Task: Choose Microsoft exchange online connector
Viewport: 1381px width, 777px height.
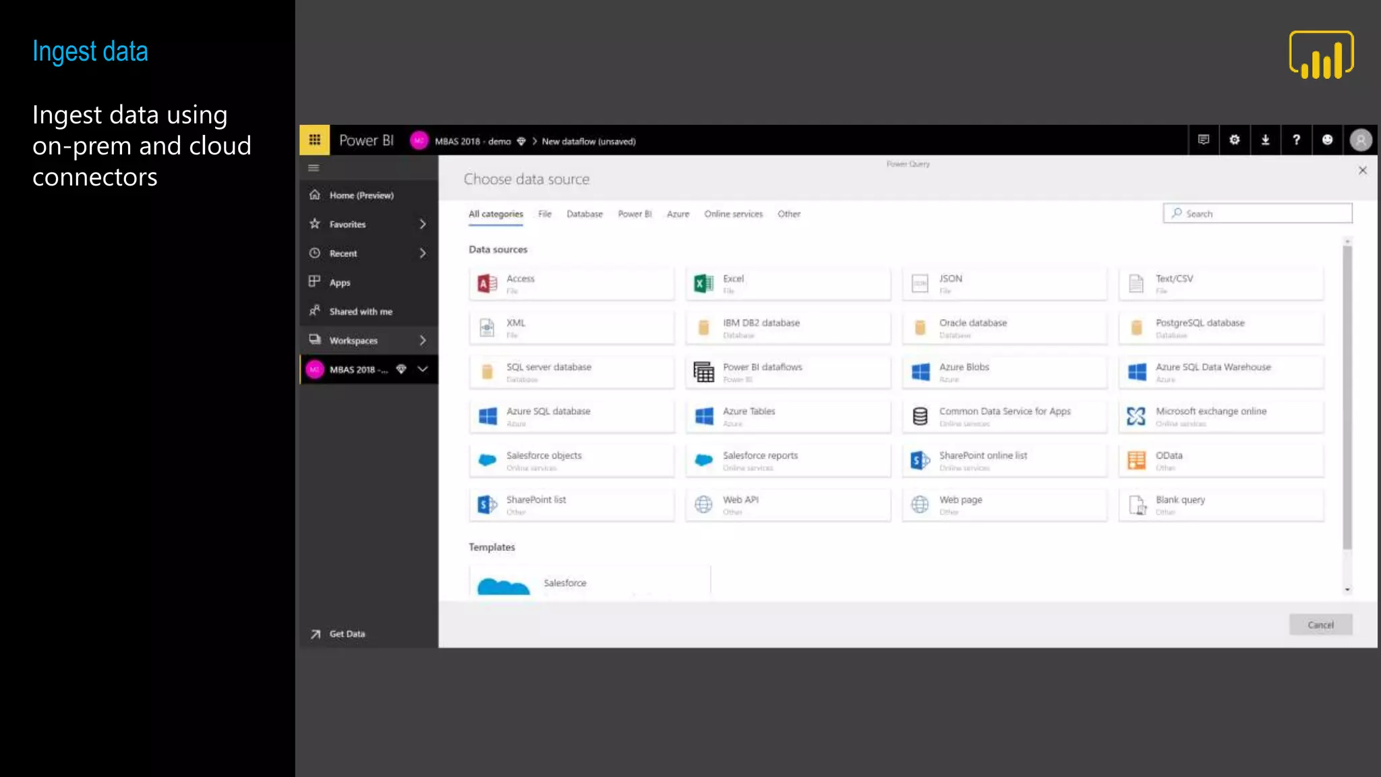Action: pyautogui.click(x=1221, y=416)
